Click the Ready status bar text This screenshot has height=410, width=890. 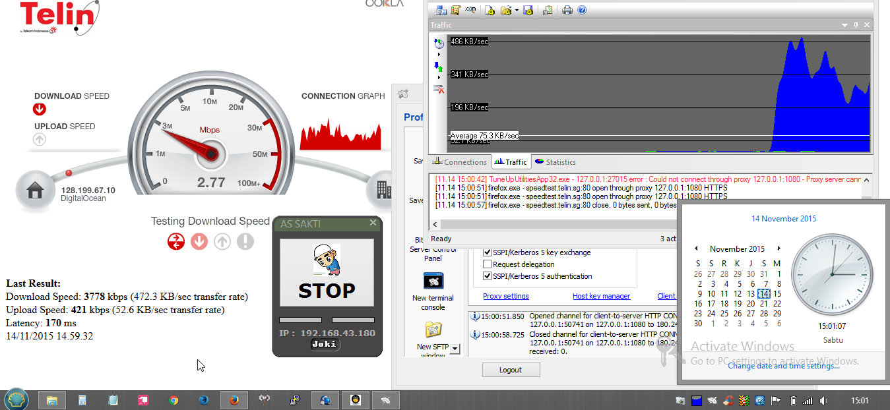pyautogui.click(x=441, y=239)
